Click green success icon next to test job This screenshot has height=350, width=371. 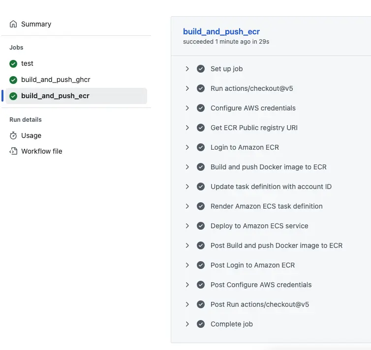13,64
